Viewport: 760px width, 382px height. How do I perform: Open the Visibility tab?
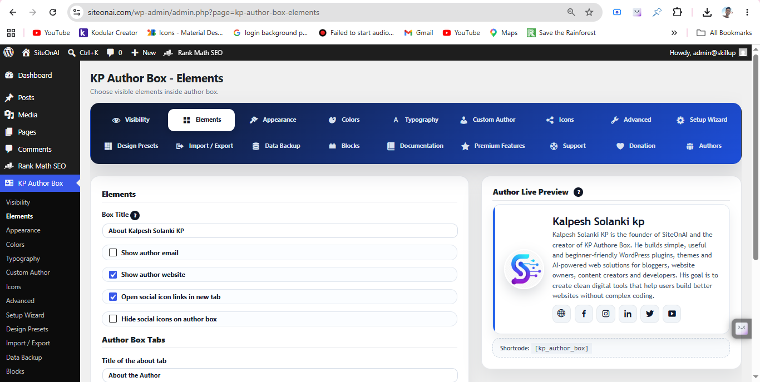pos(131,120)
